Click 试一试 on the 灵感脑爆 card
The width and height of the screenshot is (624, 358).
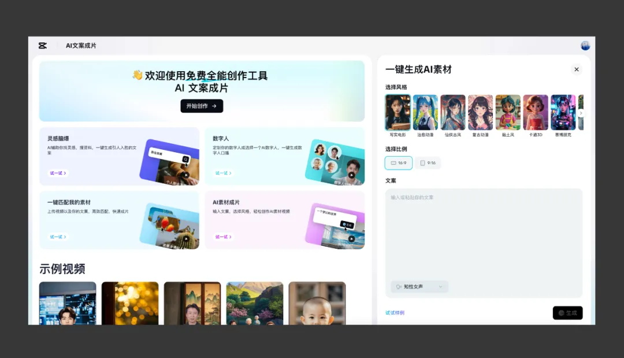[x=58, y=172]
